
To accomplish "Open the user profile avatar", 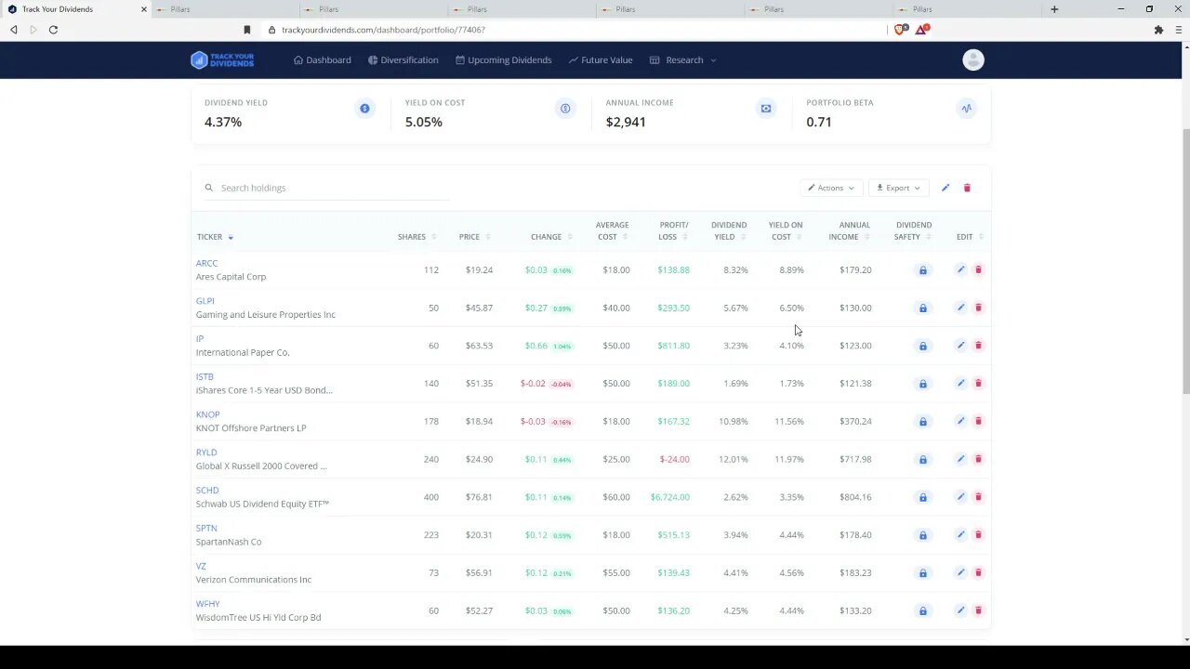I will coord(973,60).
